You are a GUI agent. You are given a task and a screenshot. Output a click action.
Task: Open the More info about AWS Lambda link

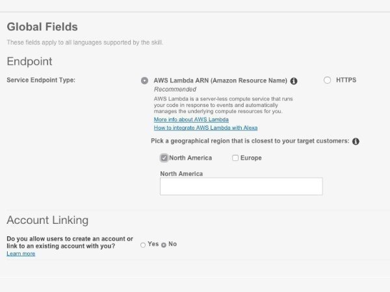pyautogui.click(x=191, y=120)
